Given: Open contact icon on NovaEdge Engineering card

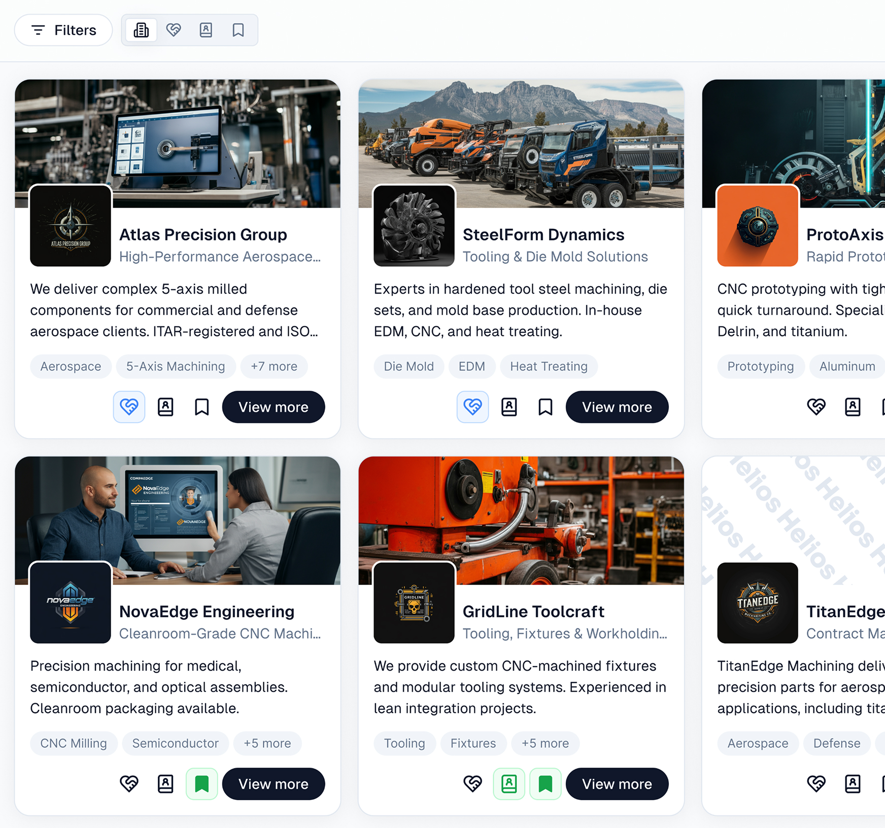Looking at the screenshot, I should pyautogui.click(x=165, y=784).
